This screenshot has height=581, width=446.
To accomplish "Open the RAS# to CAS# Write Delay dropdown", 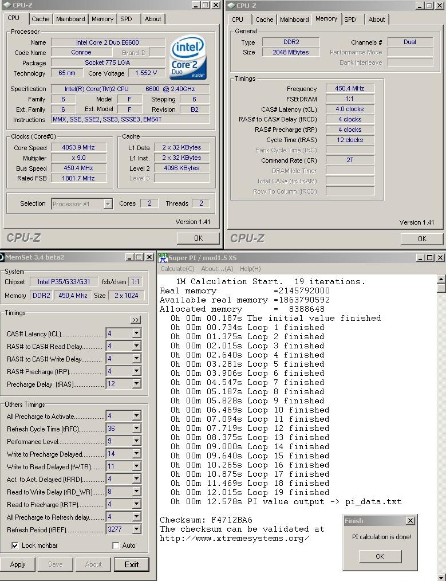I will pyautogui.click(x=137, y=359).
